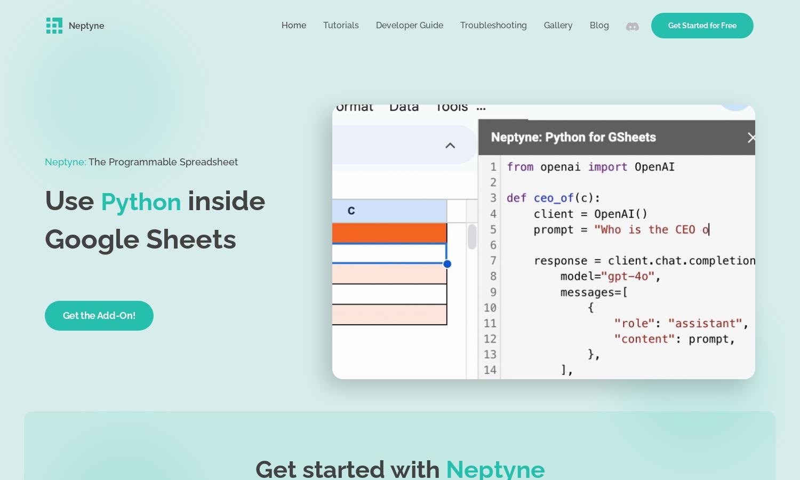Open the Developer Guide
The width and height of the screenshot is (800, 480).
410,25
